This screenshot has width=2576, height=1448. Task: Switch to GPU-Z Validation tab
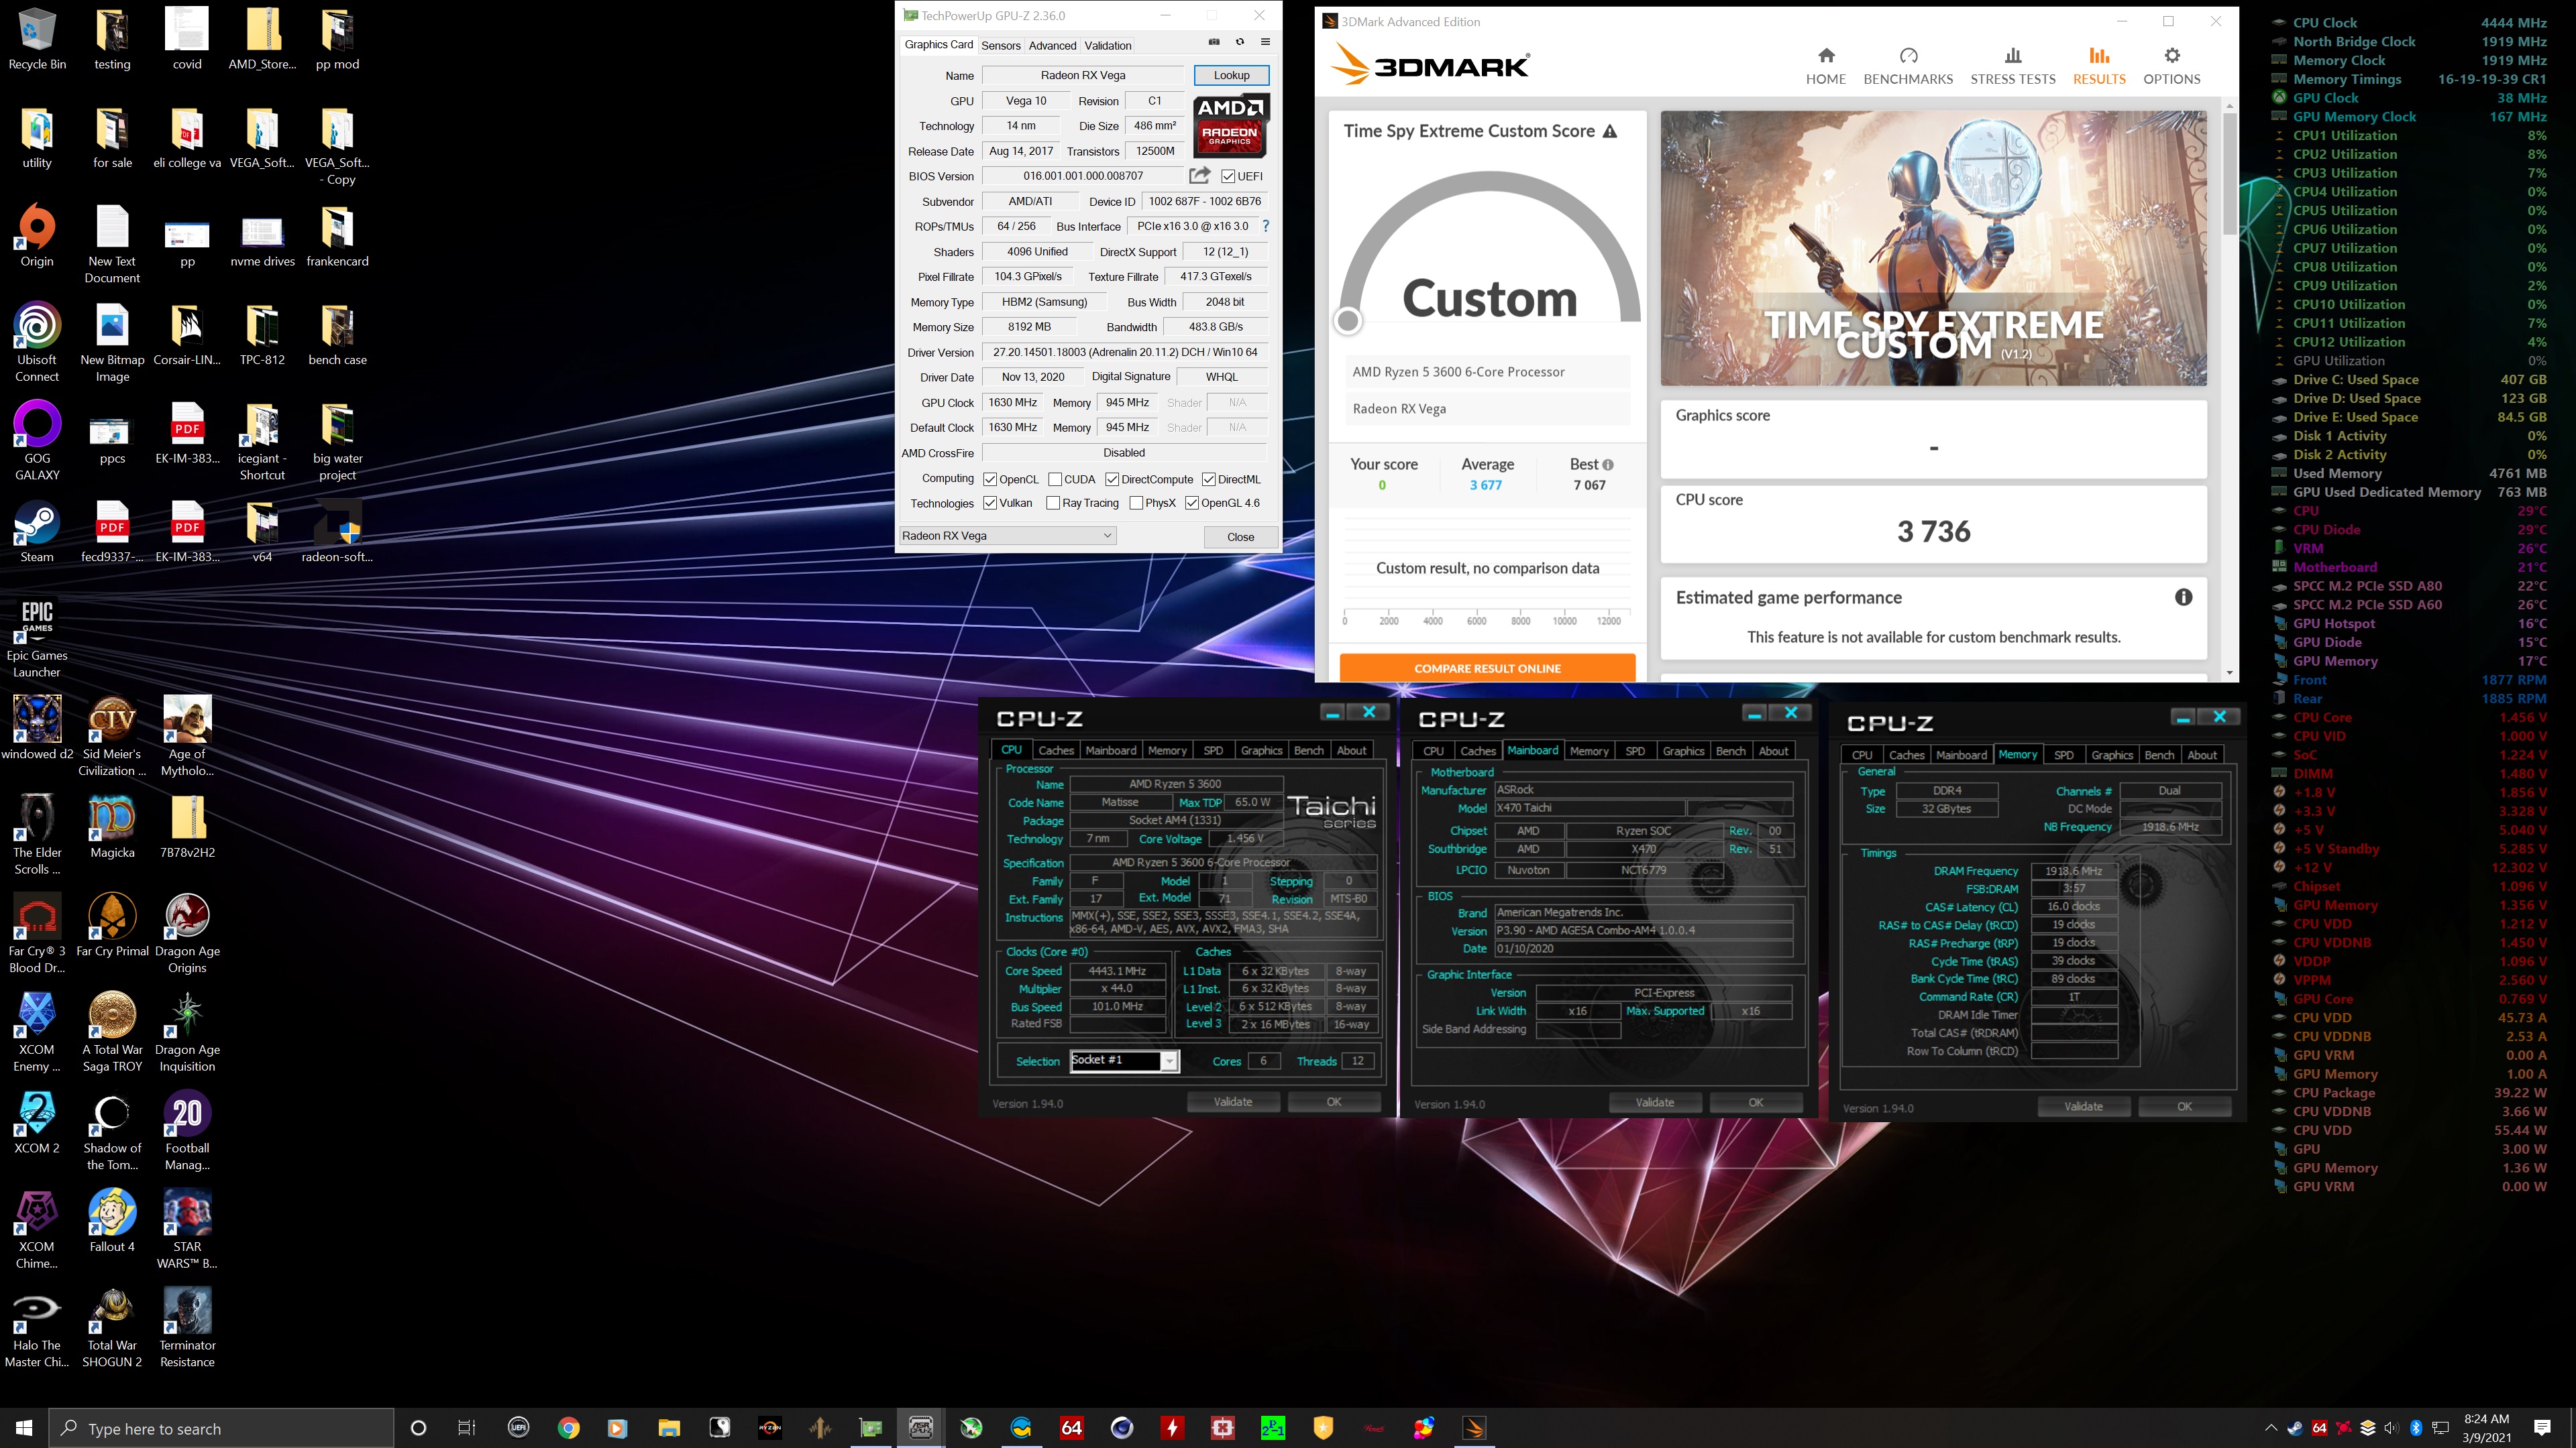tap(1108, 45)
